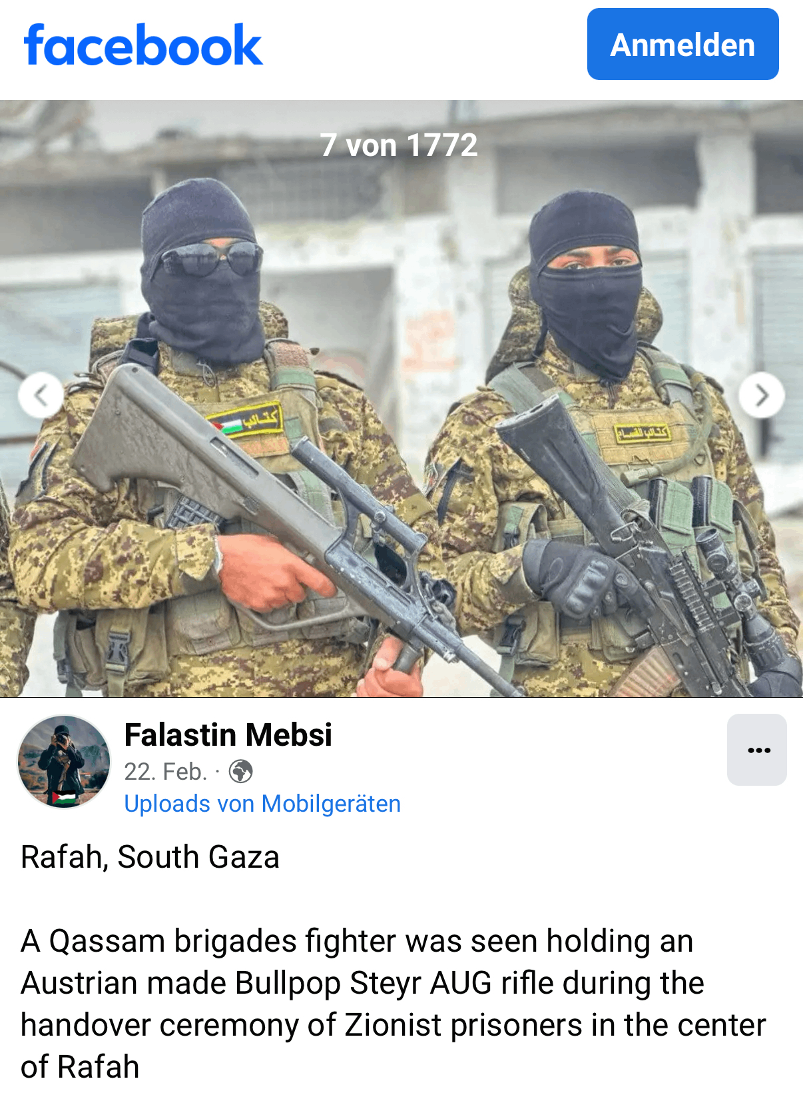Click the 22. Feb. post date
Image resolution: width=803 pixels, height=1101 pixels.
click(x=166, y=772)
